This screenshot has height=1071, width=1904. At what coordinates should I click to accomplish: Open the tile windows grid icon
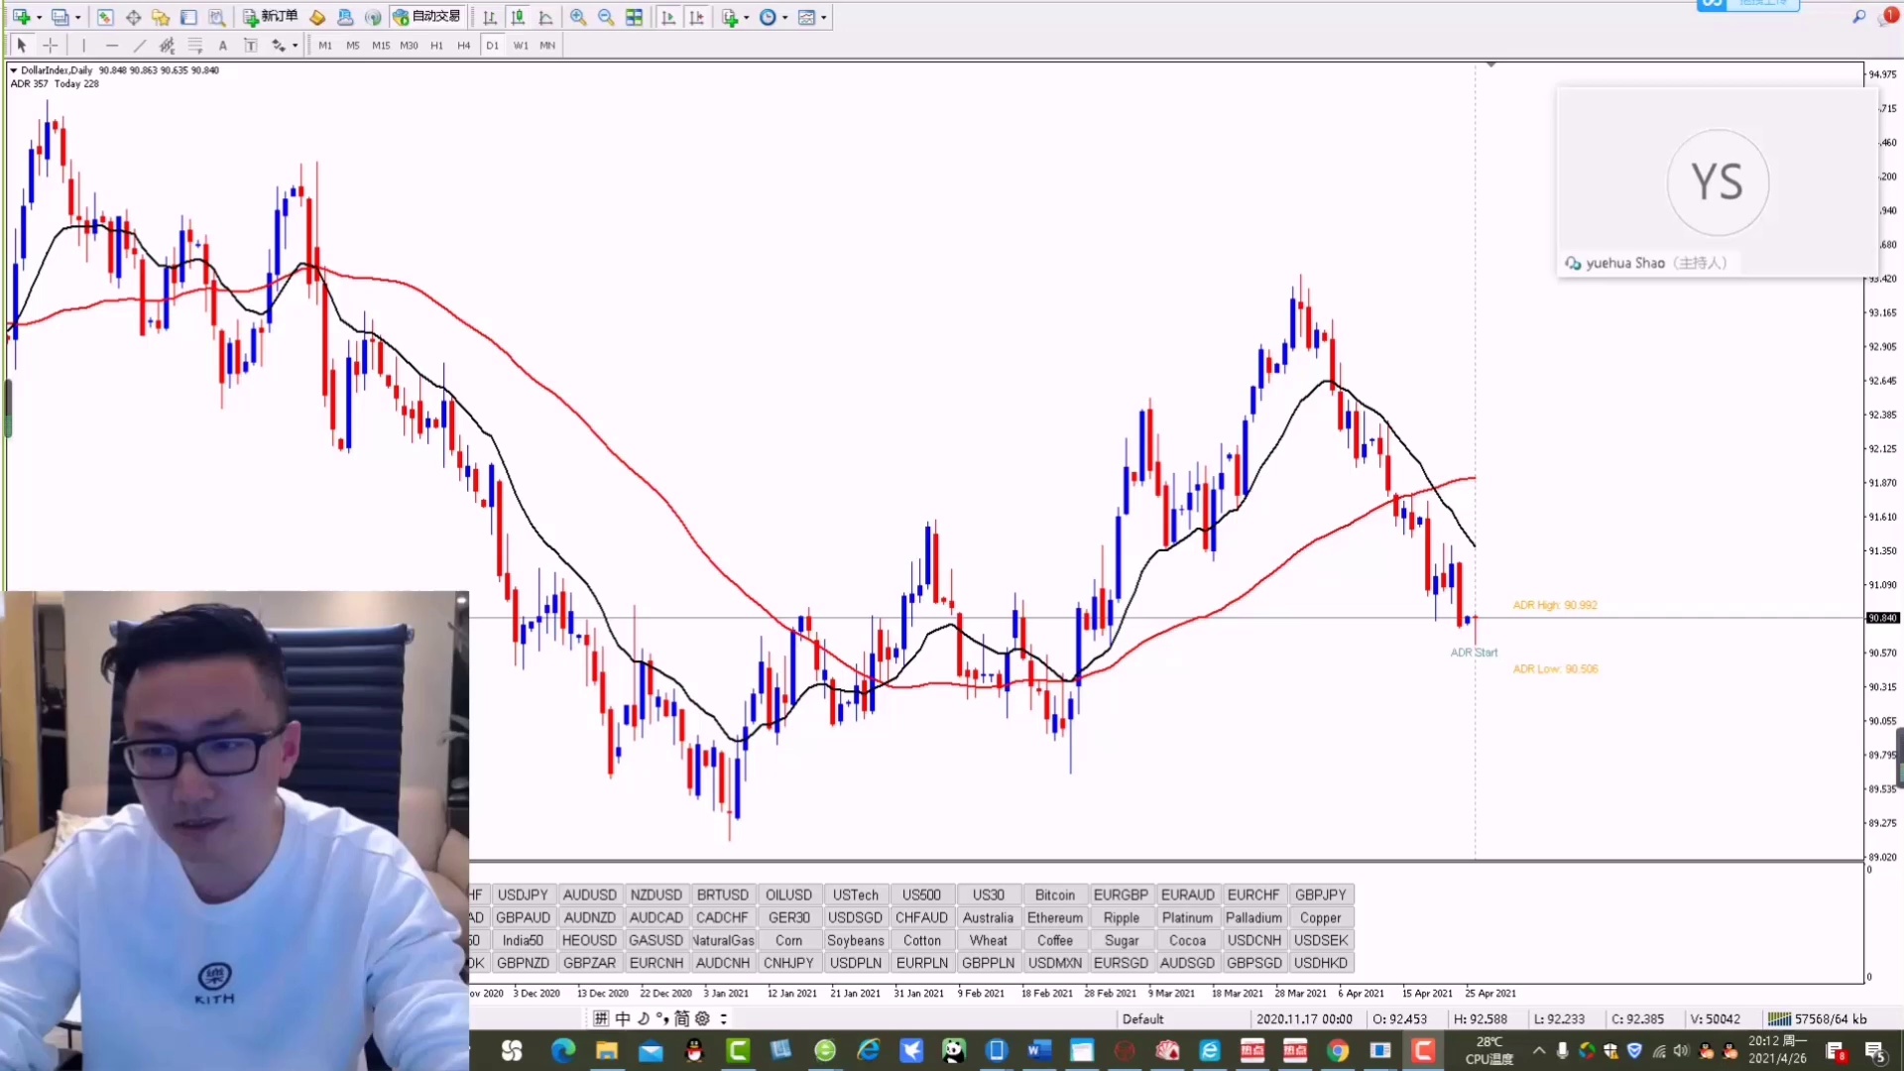[x=635, y=17]
